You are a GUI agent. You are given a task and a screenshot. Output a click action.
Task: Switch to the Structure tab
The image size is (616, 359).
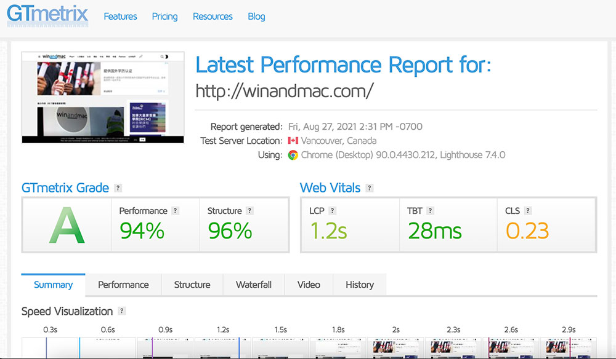(x=192, y=285)
